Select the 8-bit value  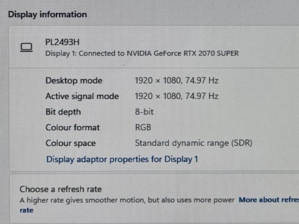tap(144, 112)
